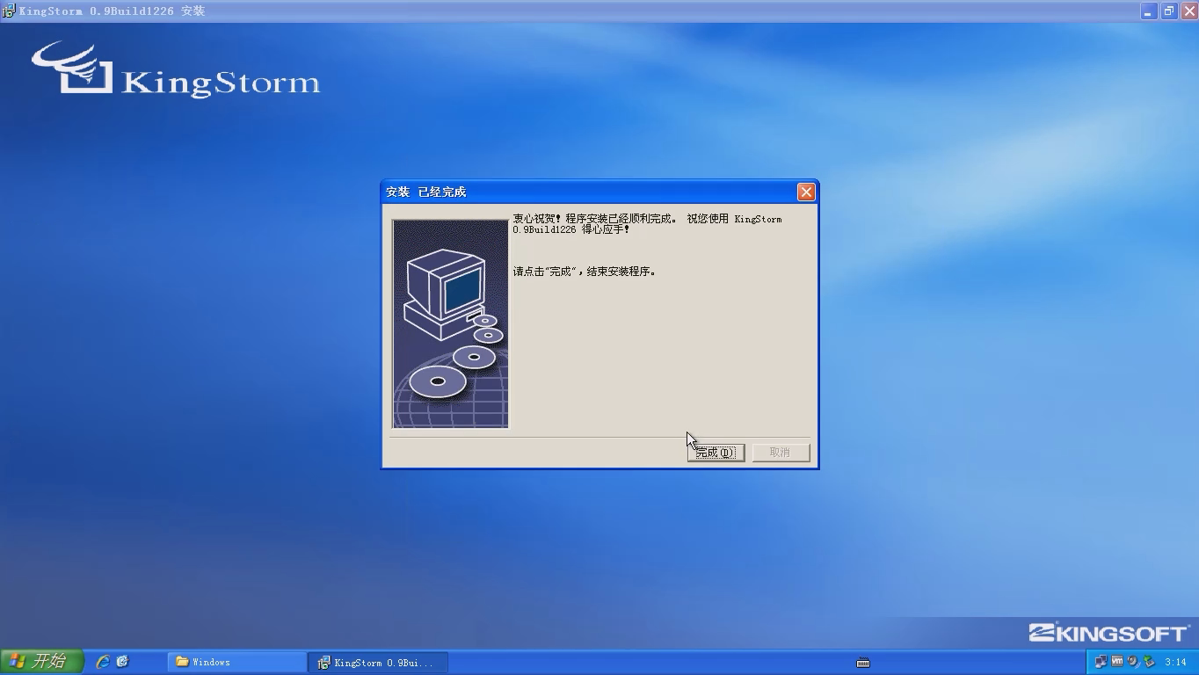Click the KINGSOFT logo at bottom right
Viewport: 1199px width, 675px height.
click(x=1108, y=633)
